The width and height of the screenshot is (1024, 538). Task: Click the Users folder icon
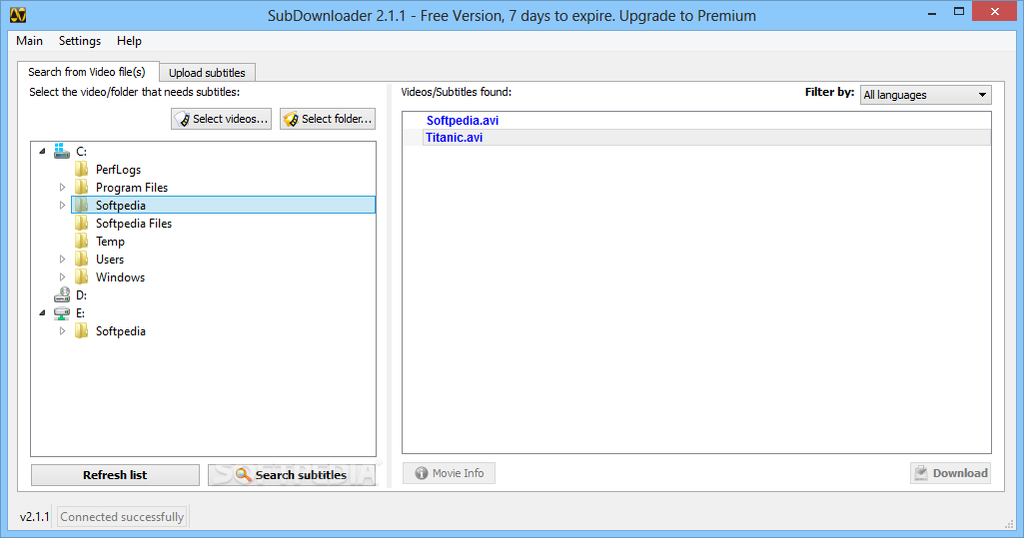click(x=81, y=259)
